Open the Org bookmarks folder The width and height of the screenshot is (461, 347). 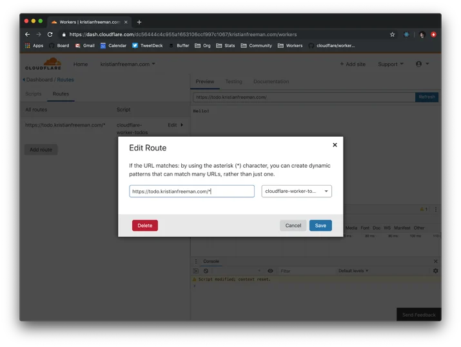[202, 46]
